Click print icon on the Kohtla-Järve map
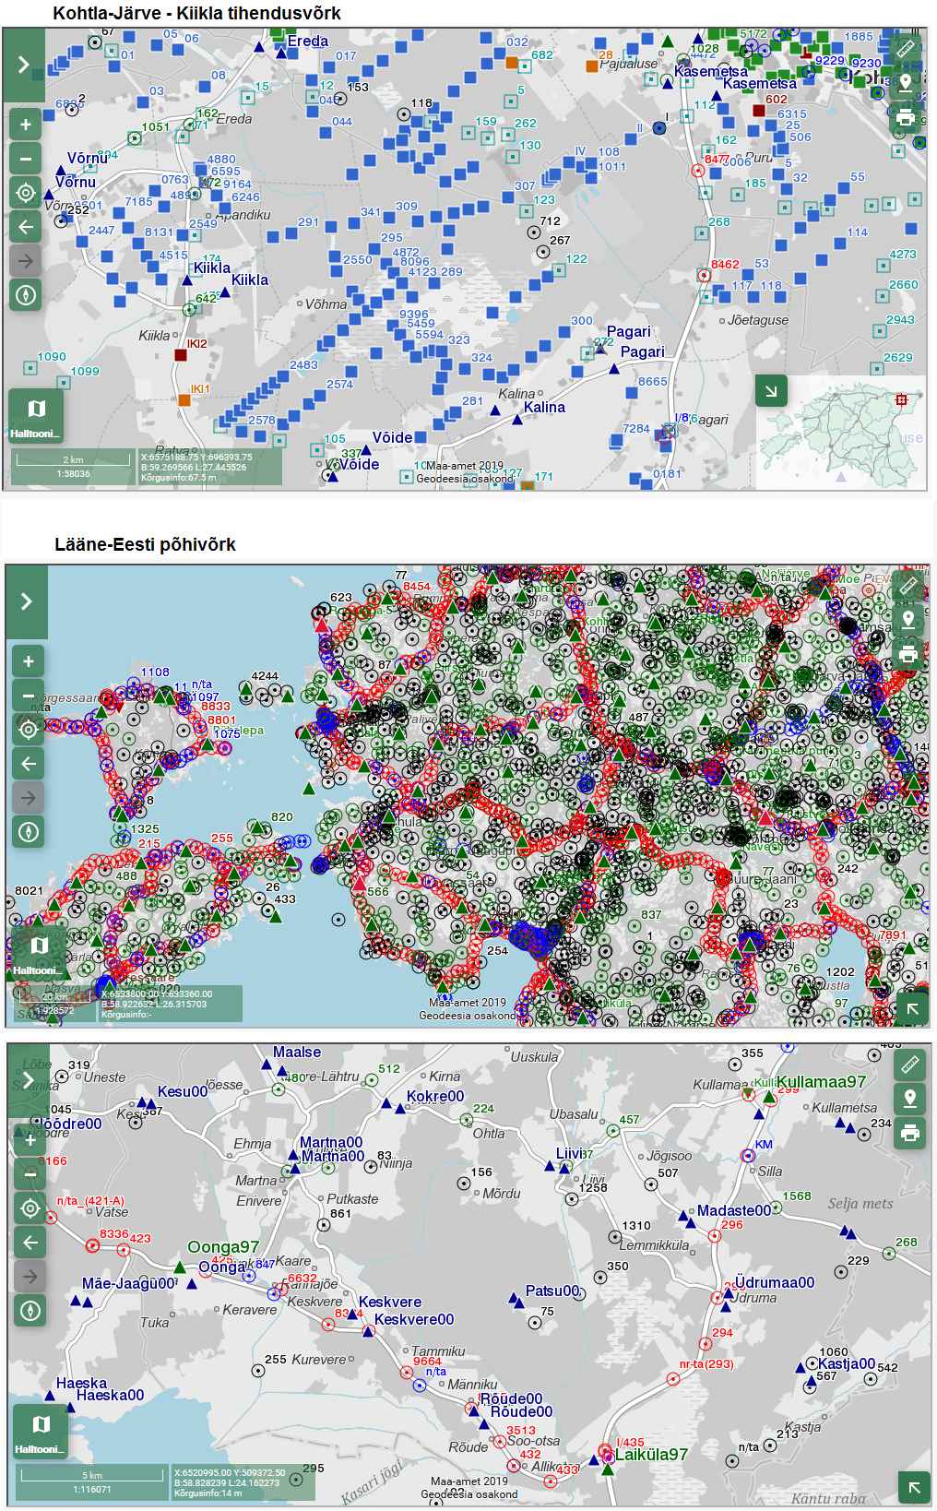 point(906,117)
